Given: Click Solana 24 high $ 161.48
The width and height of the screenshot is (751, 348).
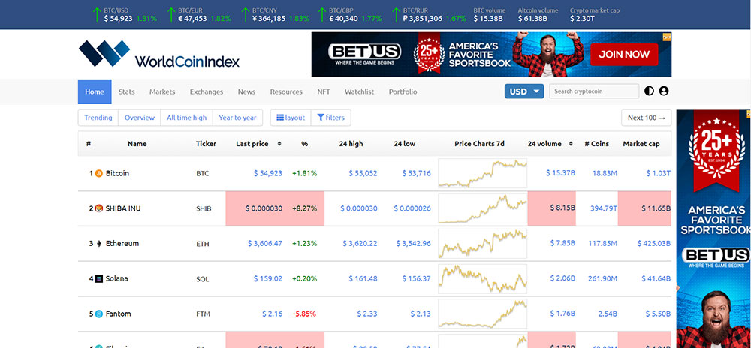Looking at the screenshot, I should 363,279.
